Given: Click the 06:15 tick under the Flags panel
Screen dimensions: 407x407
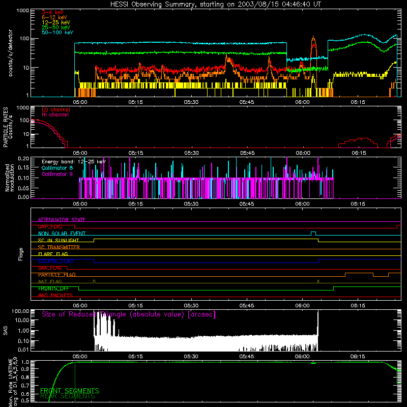Looking at the screenshot, I should pos(358,306).
